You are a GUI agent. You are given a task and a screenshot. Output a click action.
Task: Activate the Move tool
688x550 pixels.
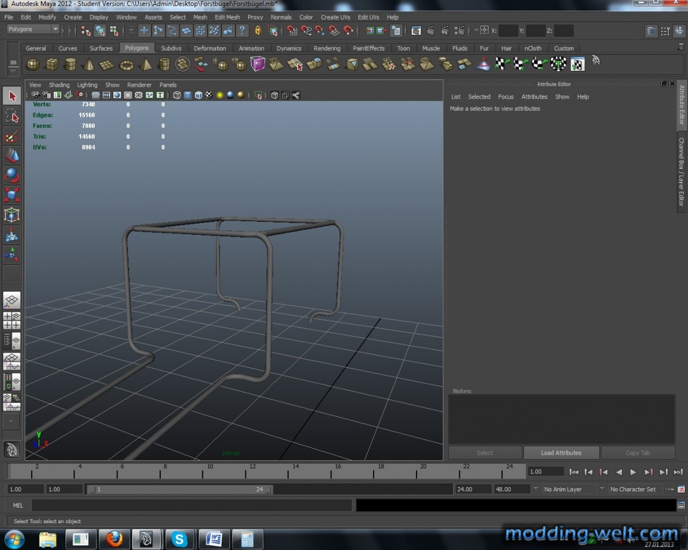12,156
